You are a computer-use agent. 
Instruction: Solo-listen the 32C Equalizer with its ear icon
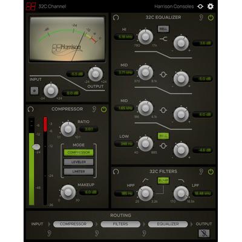(201, 18)
